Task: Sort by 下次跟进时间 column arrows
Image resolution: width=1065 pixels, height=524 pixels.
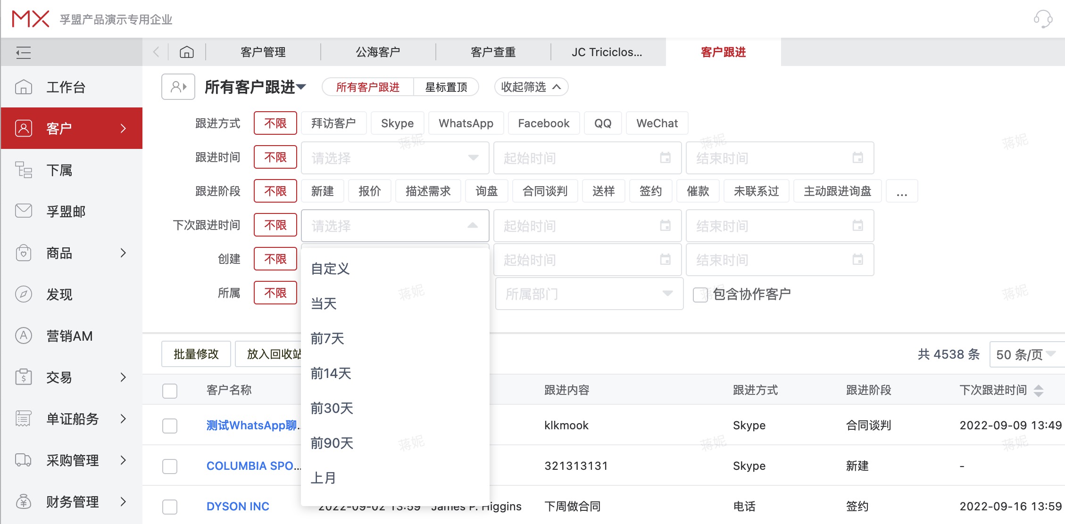Action: pyautogui.click(x=1038, y=390)
